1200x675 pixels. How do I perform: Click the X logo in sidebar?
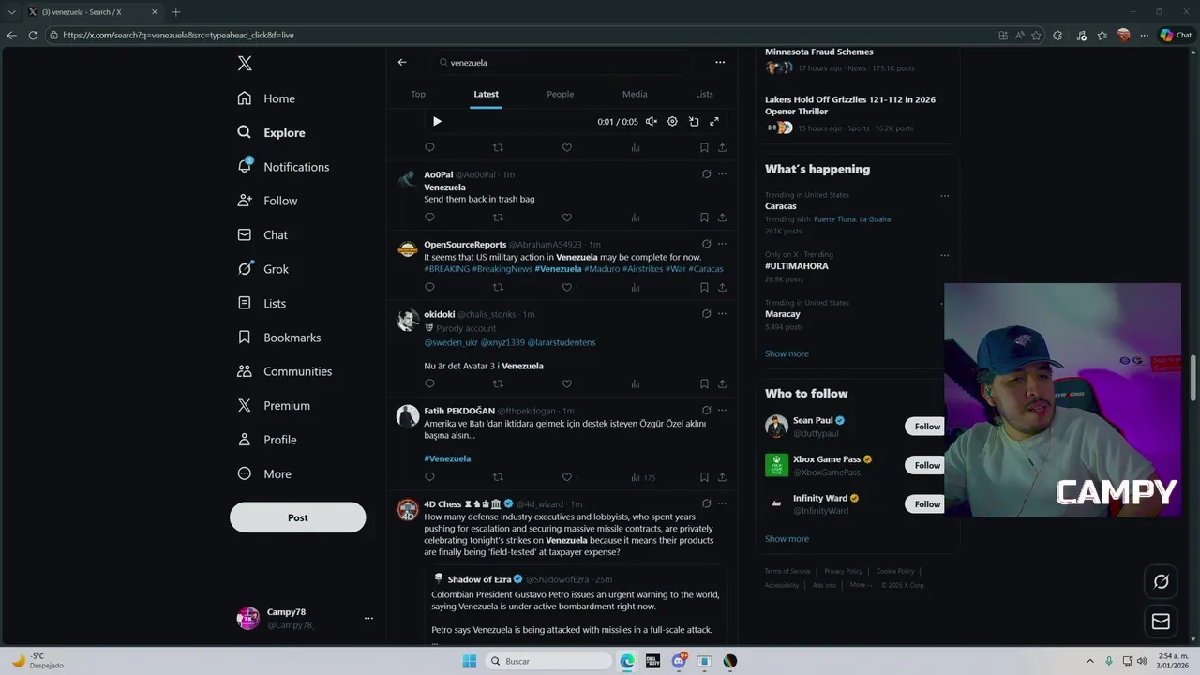pyautogui.click(x=245, y=64)
